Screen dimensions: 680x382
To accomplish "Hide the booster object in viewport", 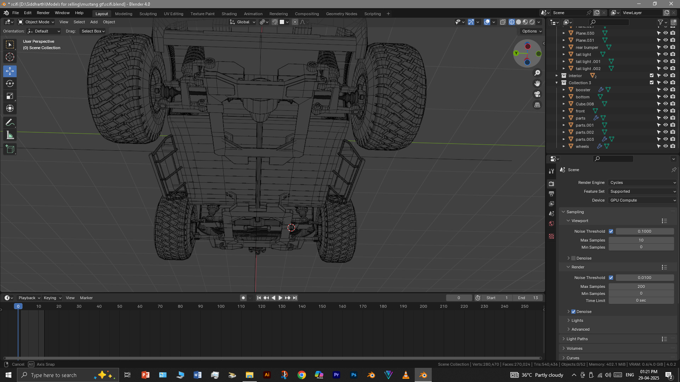I will (665, 89).
